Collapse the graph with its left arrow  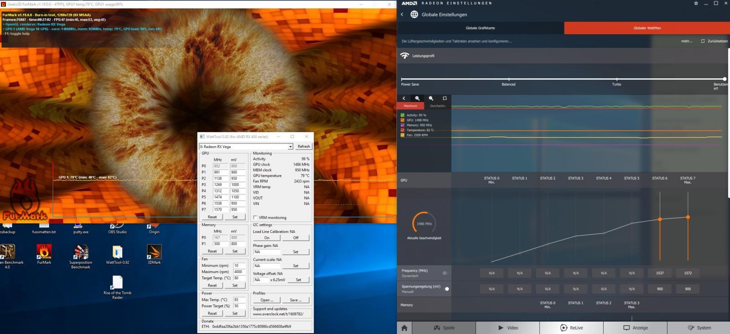(x=404, y=98)
